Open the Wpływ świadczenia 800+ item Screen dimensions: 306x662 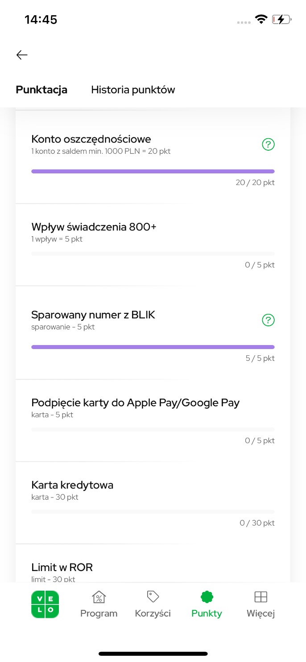[94, 227]
